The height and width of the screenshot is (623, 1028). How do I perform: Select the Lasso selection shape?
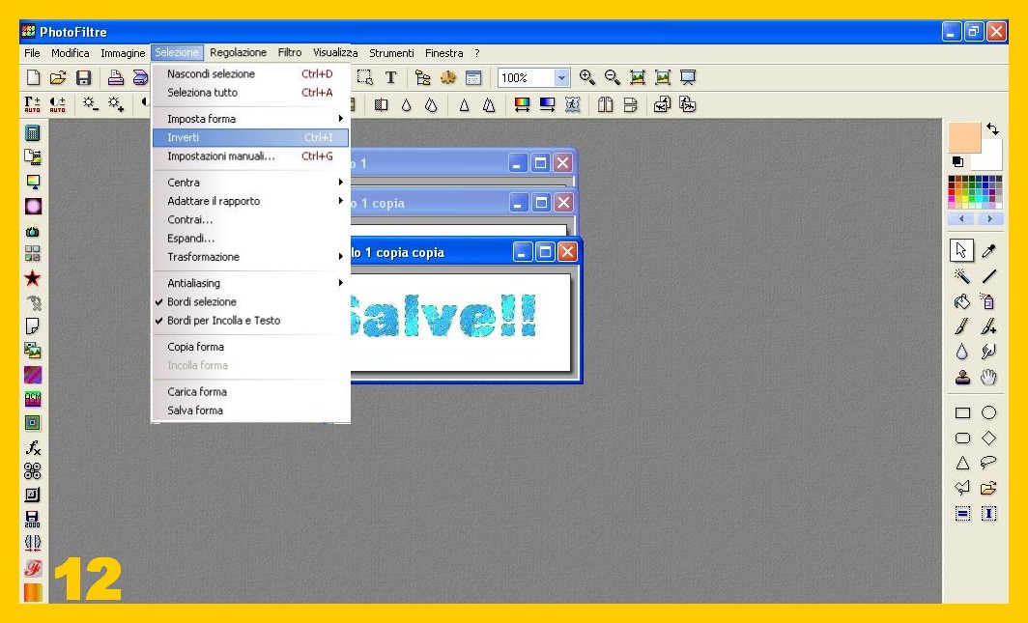988,463
